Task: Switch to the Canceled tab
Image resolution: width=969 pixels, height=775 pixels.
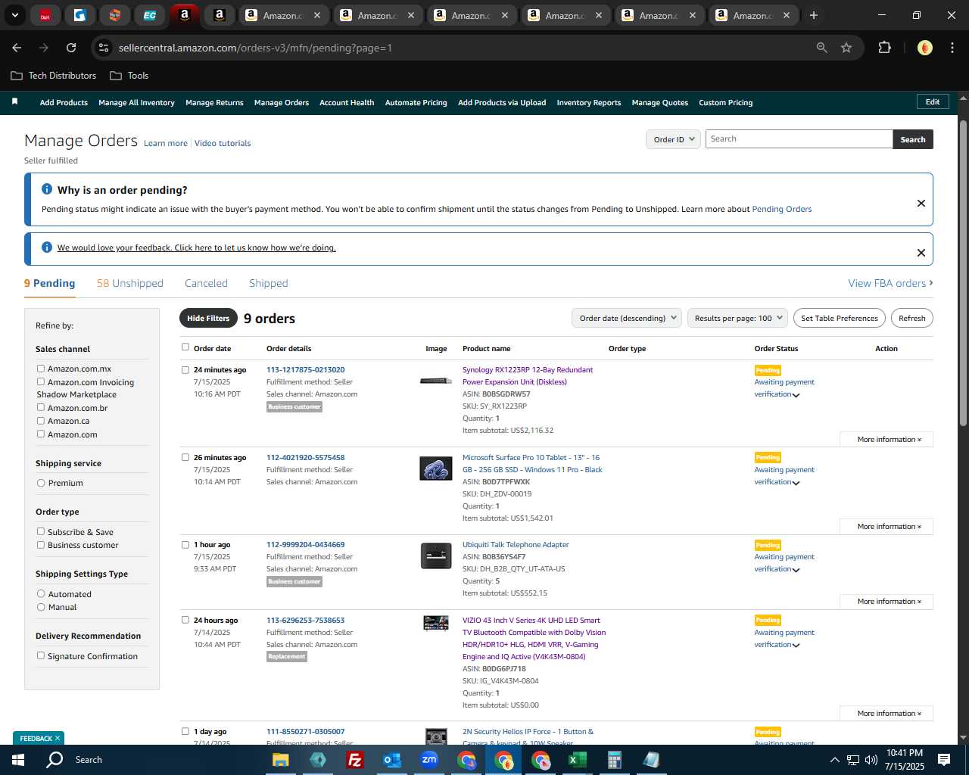Action: pyautogui.click(x=206, y=283)
